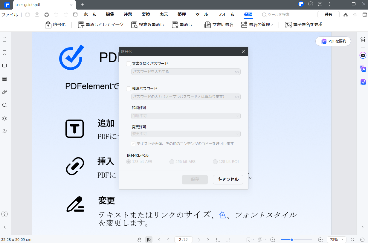This screenshot has height=243, width=368.
Task: Enable 文書を開くパスワード checkbox
Action: pos(129,64)
